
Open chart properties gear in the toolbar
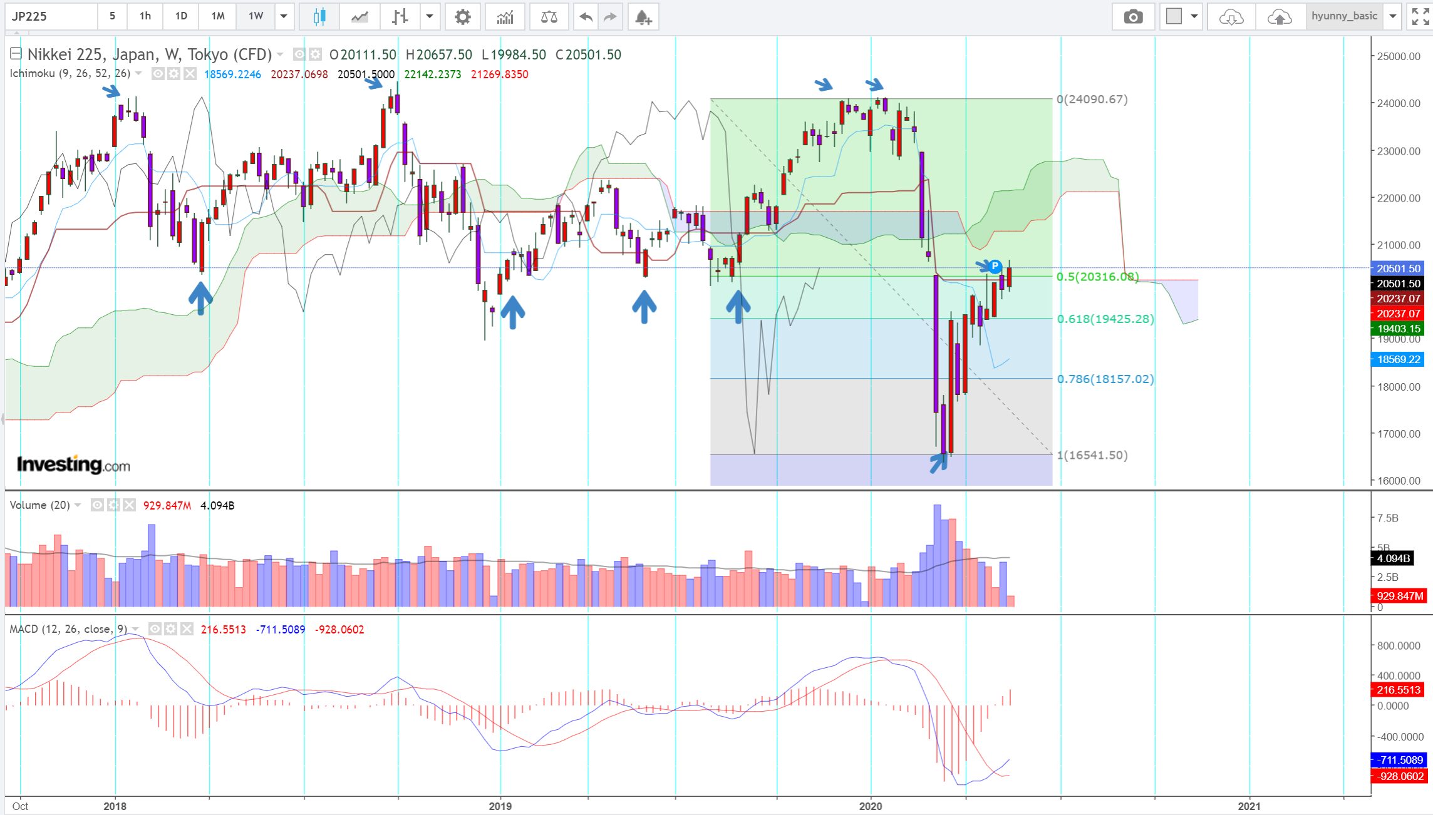(462, 17)
